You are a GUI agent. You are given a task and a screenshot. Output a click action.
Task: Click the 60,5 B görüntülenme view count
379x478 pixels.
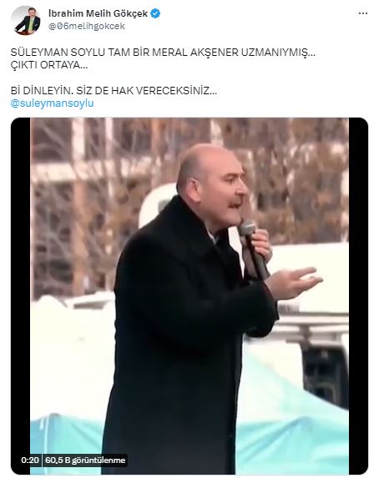(x=85, y=460)
